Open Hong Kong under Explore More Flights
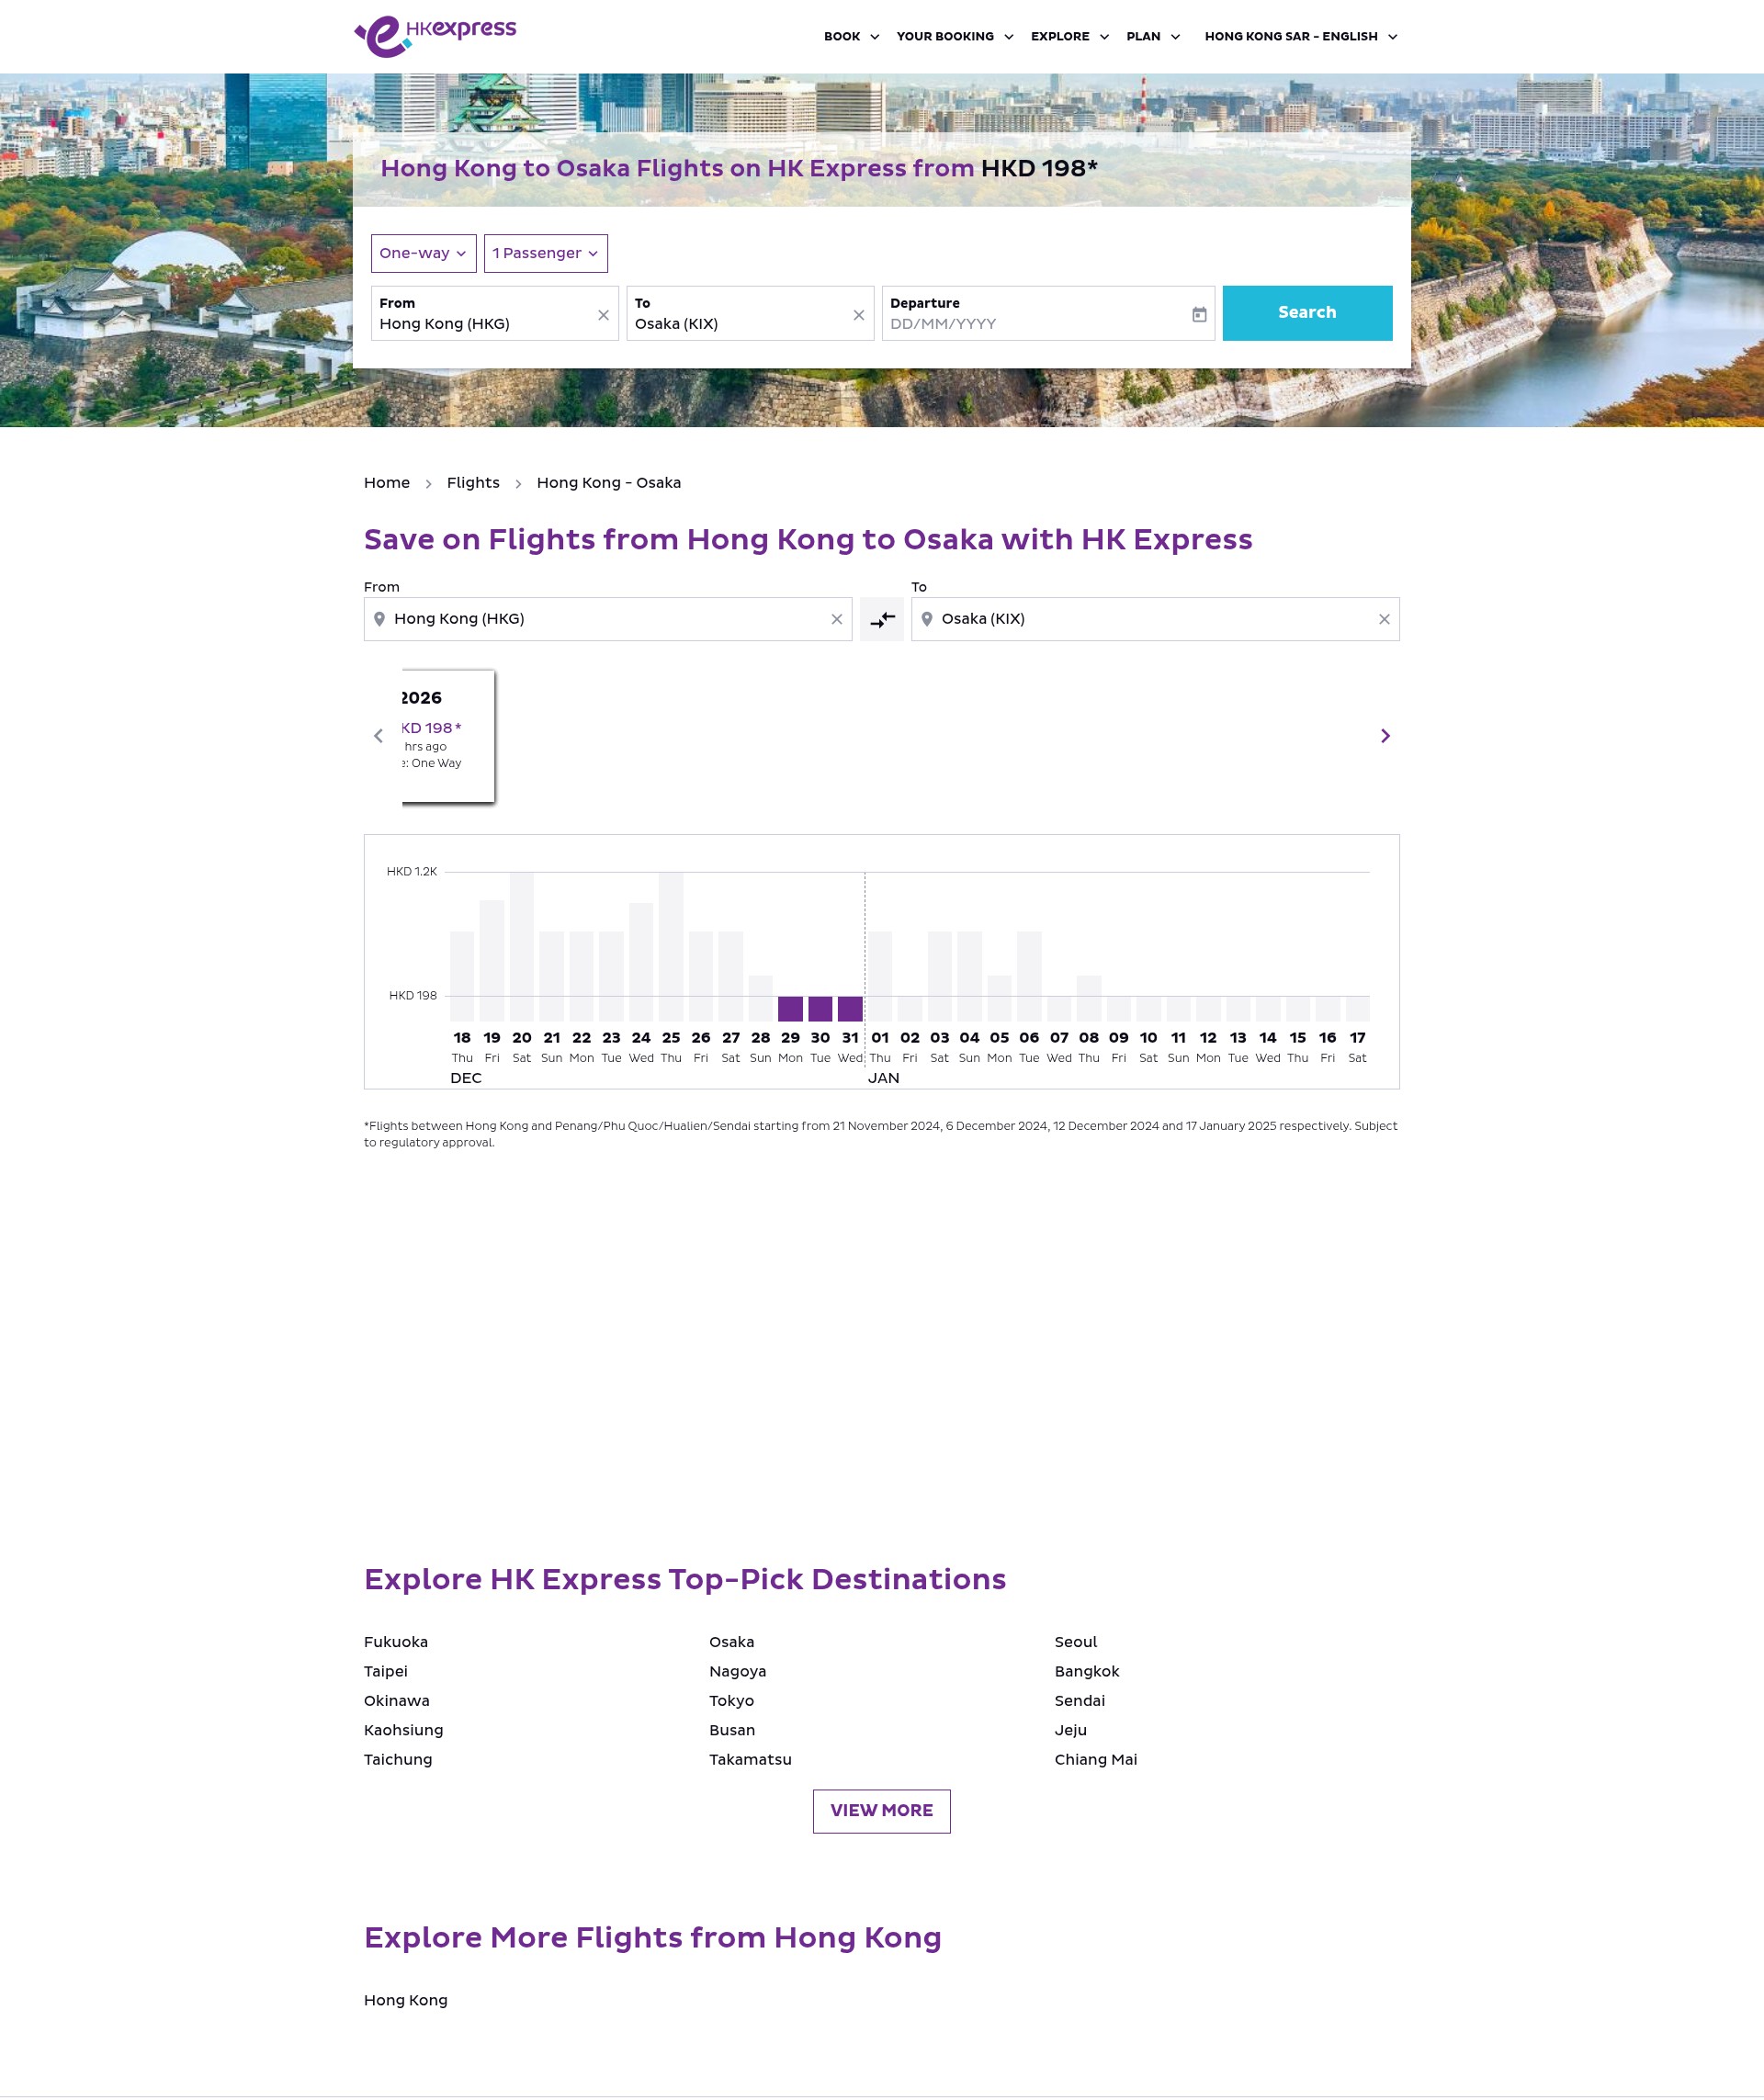This screenshot has width=1764, height=2100. point(406,2000)
